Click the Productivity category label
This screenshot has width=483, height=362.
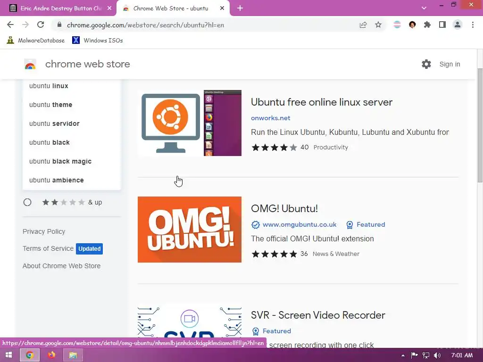click(331, 148)
